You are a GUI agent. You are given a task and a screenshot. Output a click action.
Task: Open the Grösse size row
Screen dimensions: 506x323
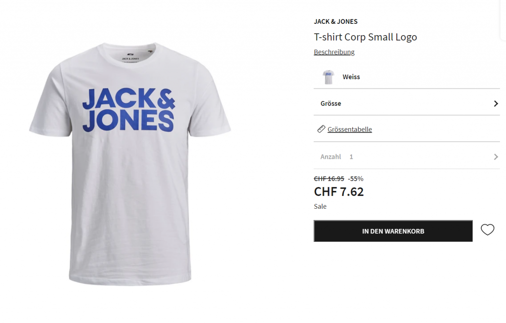pos(407,103)
